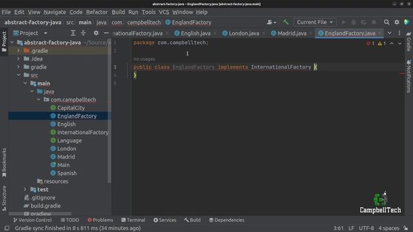This screenshot has width=413, height=232.
Task: Expand all in Project panel
Action: click(73, 33)
